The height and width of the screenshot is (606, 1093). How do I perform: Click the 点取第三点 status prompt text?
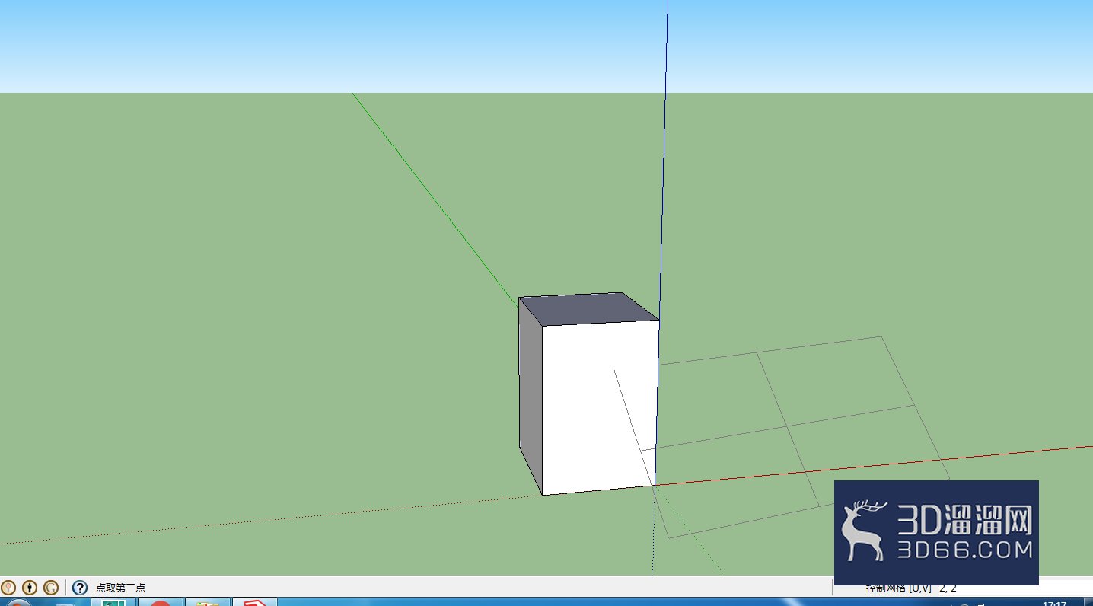tap(120, 588)
